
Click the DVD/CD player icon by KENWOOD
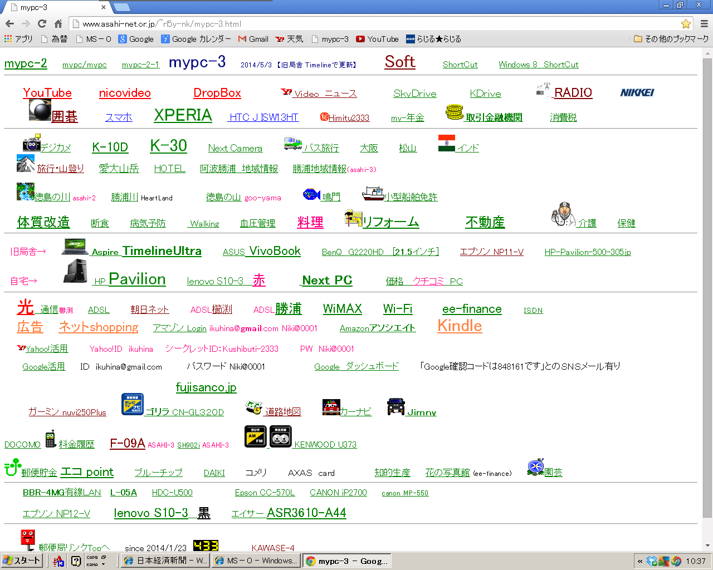pos(281,436)
